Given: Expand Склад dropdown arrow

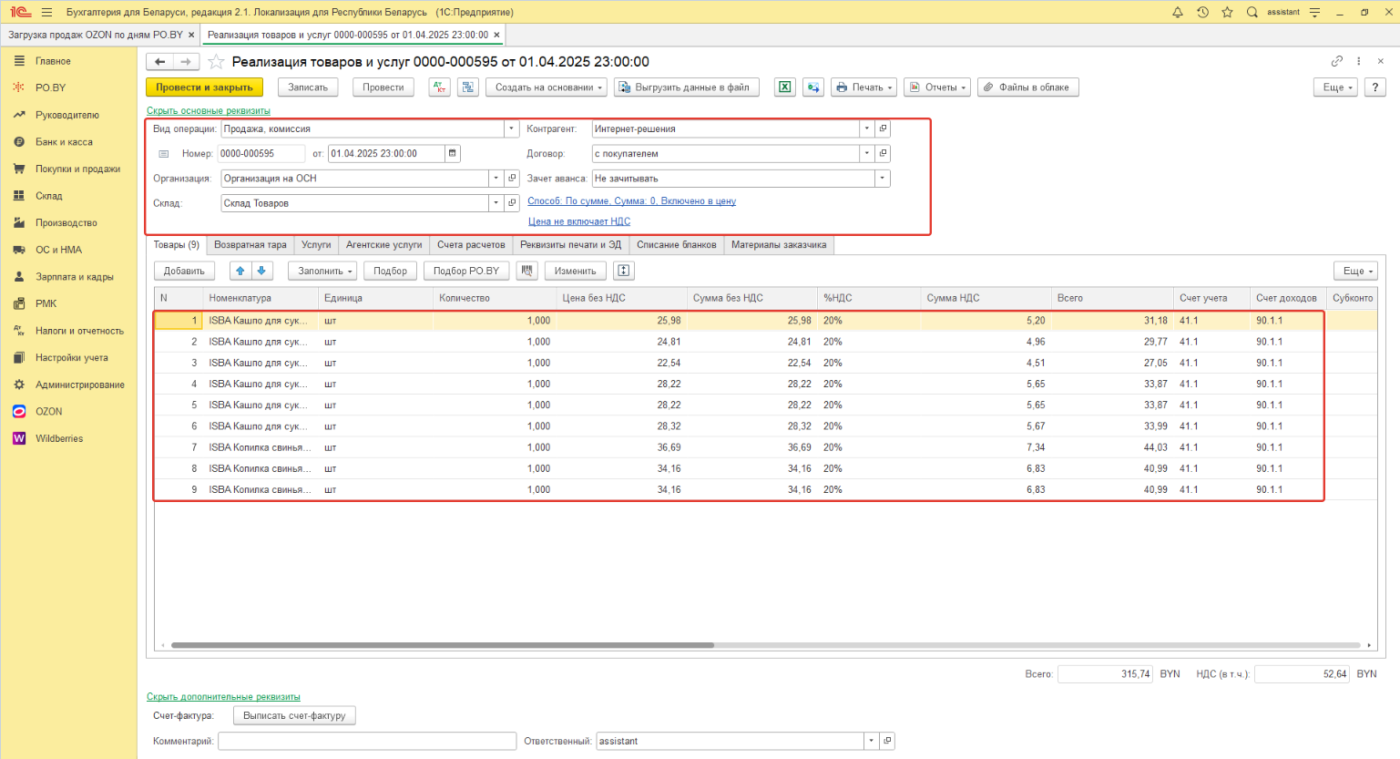Looking at the screenshot, I should [496, 203].
